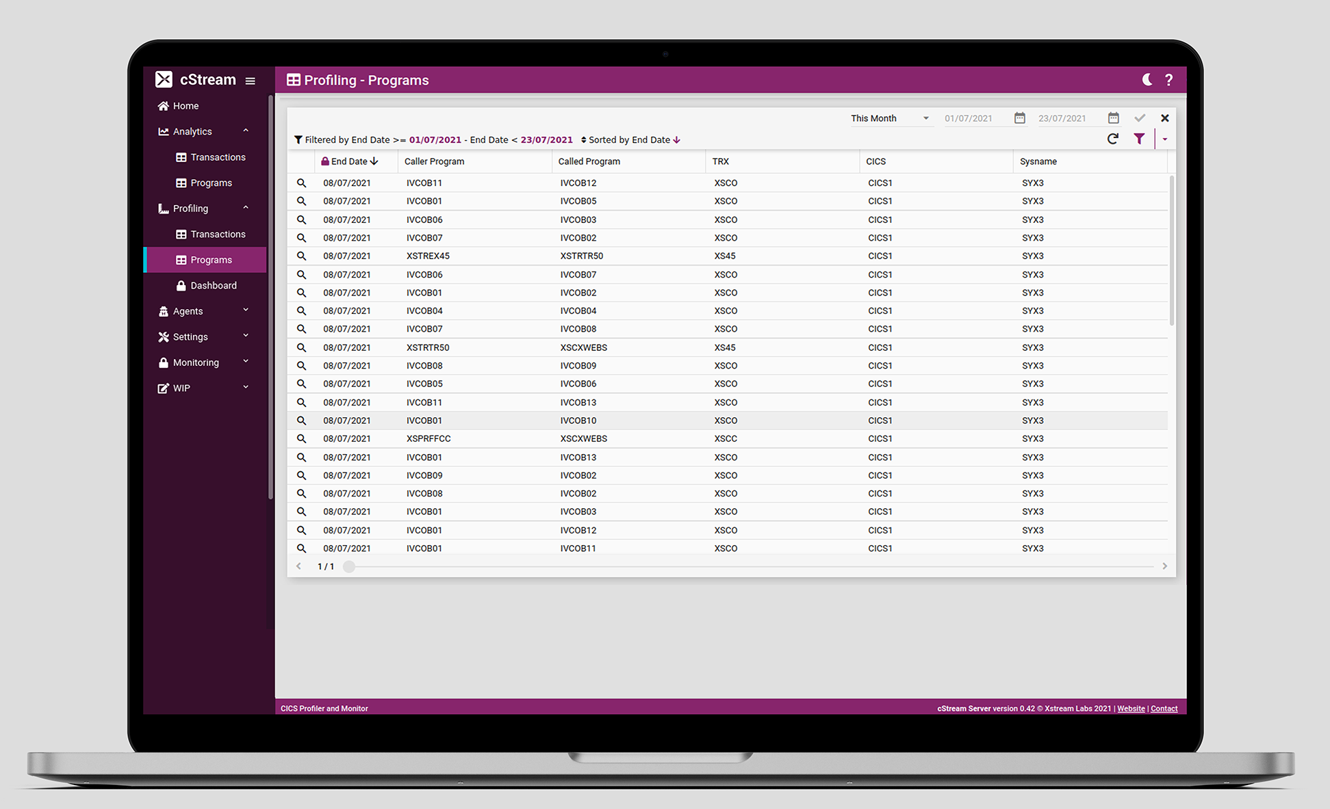Clear the date filter with X icon
This screenshot has height=809, width=1330.
[1165, 118]
